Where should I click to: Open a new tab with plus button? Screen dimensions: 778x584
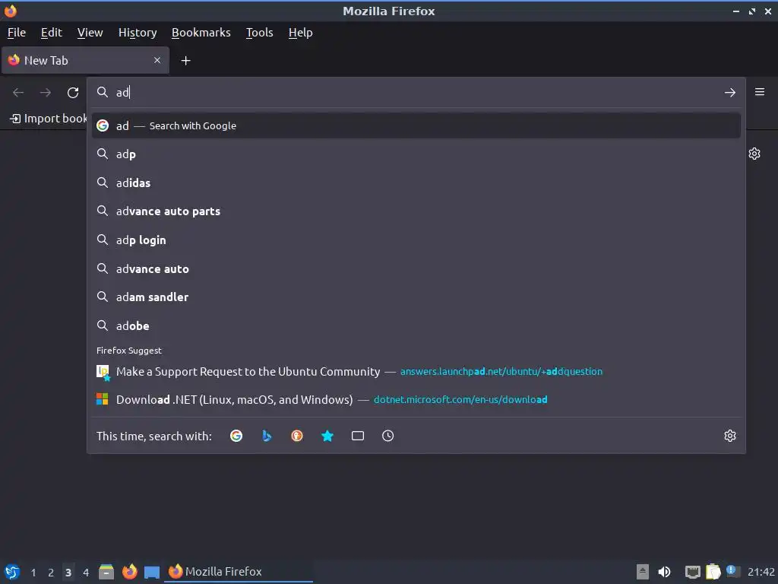click(185, 61)
